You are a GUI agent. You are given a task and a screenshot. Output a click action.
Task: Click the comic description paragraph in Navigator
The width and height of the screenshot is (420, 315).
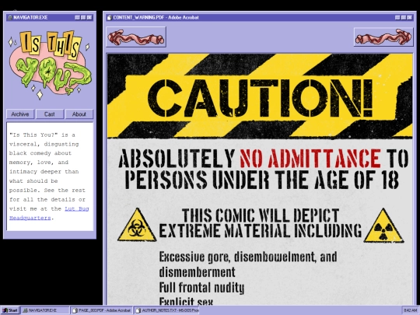[x=49, y=177]
